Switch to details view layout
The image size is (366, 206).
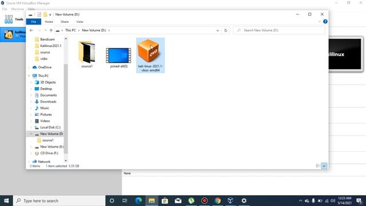[x=318, y=166]
